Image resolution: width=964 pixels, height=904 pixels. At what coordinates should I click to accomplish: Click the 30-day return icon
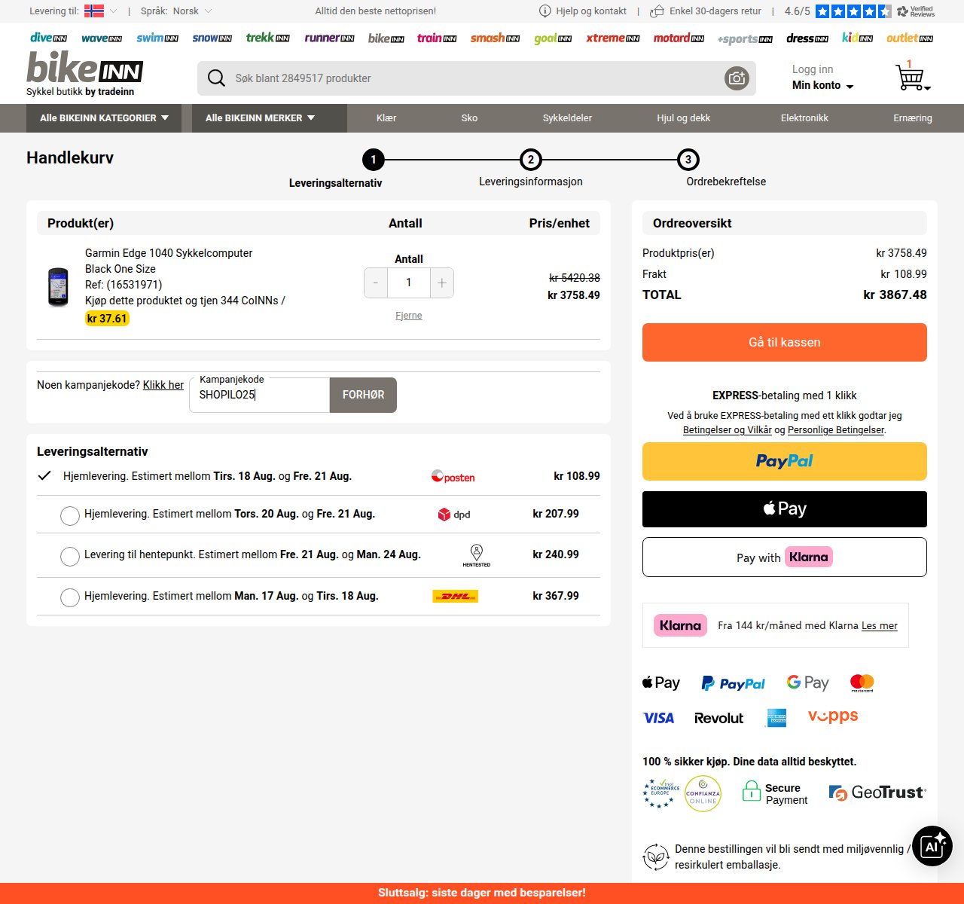click(x=657, y=11)
